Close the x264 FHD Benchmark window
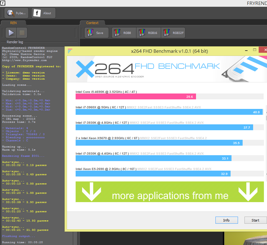Viewport: 267px width, 245px height. (264, 50)
